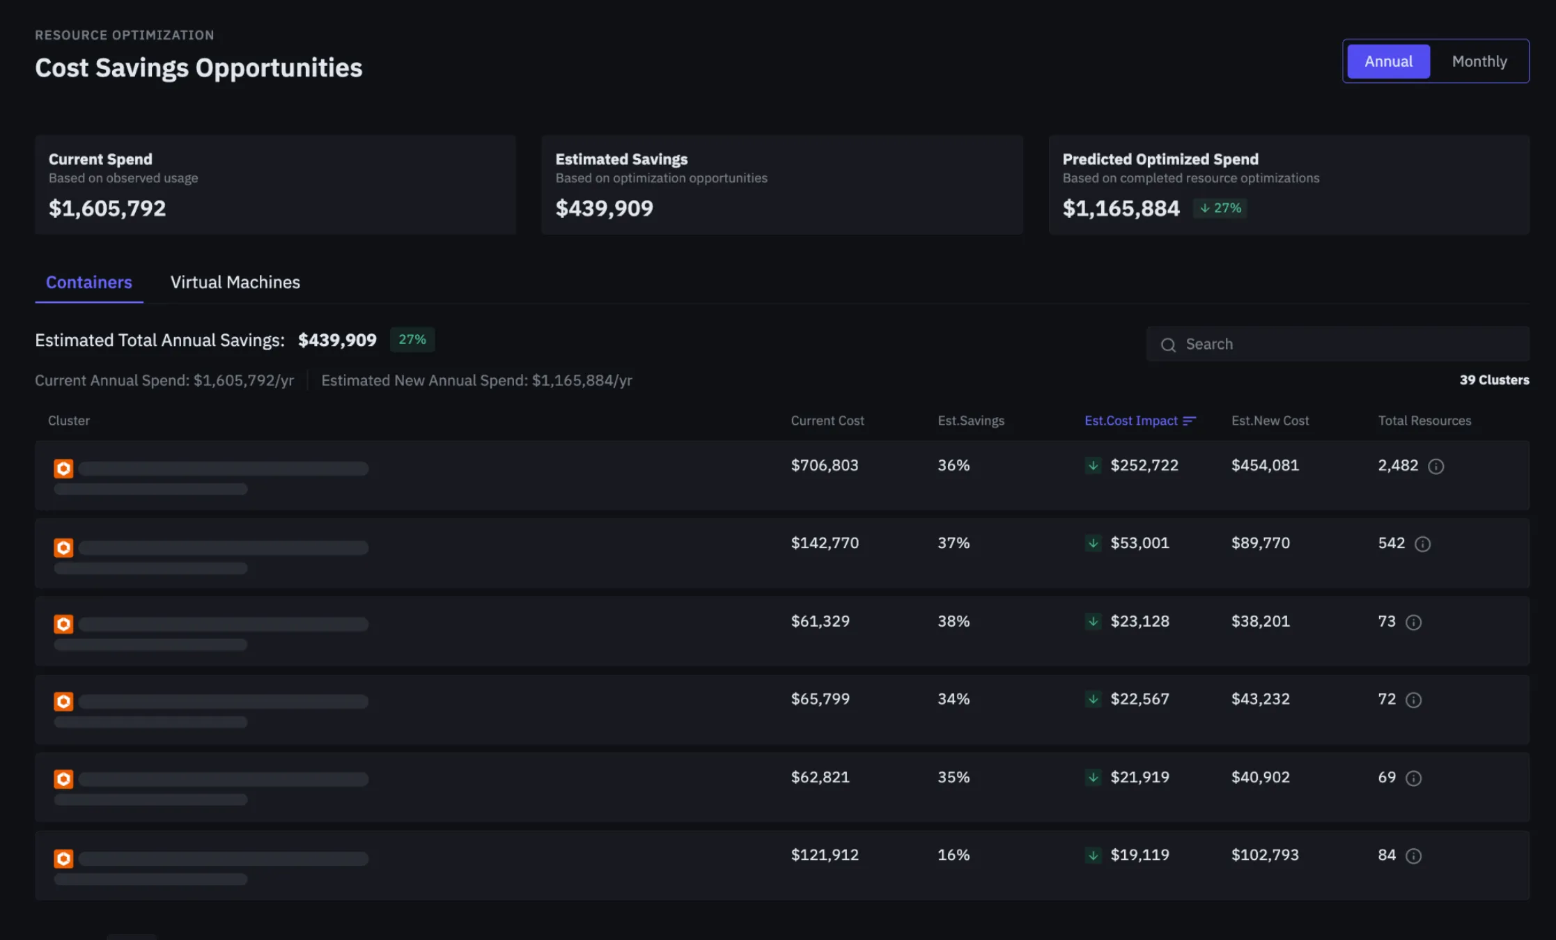
Task: Toggle sort icon on Est.Cost Impact
Action: coord(1189,421)
